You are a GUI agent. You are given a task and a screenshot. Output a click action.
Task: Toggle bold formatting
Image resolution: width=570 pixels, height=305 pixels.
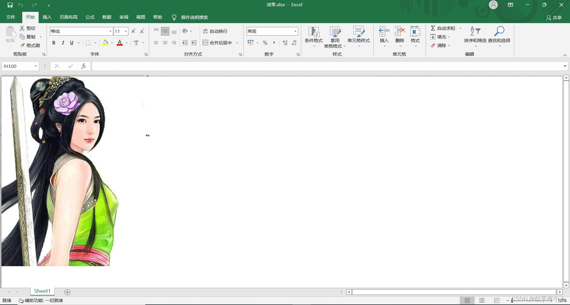(54, 43)
